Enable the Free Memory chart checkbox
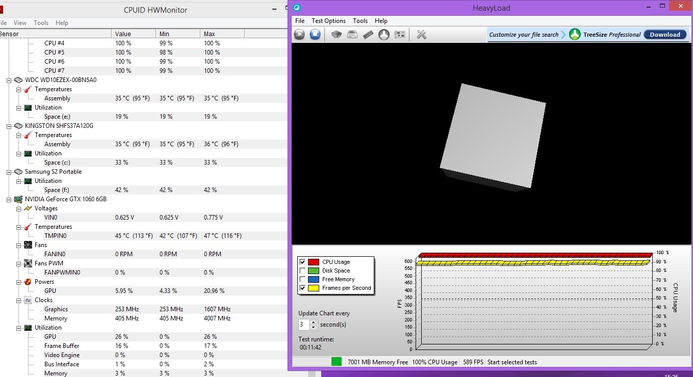This screenshot has height=377, width=693. click(303, 279)
